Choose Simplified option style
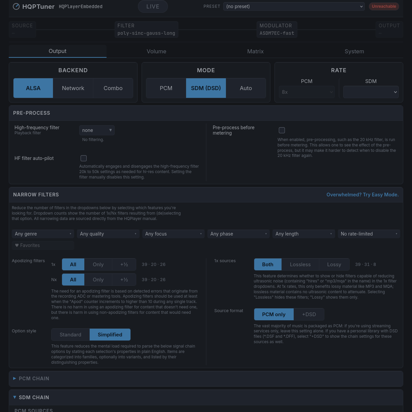The height and width of the screenshot is (412, 412). tap(110, 335)
